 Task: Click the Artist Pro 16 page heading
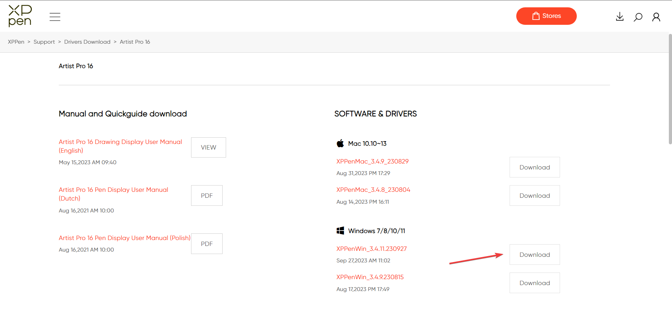(76, 66)
